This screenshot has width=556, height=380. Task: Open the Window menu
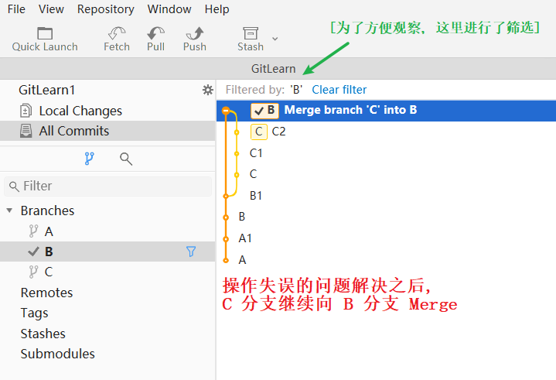(169, 9)
